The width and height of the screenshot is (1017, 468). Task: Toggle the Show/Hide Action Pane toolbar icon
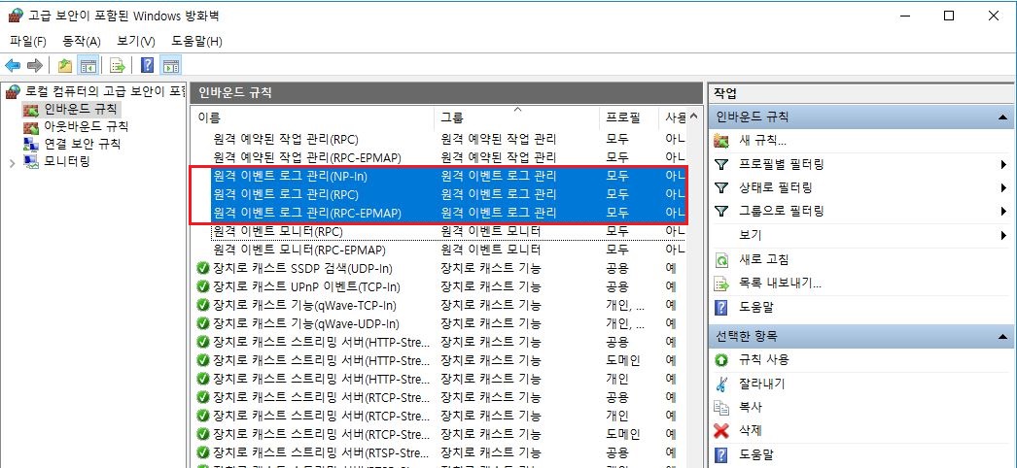[170, 65]
